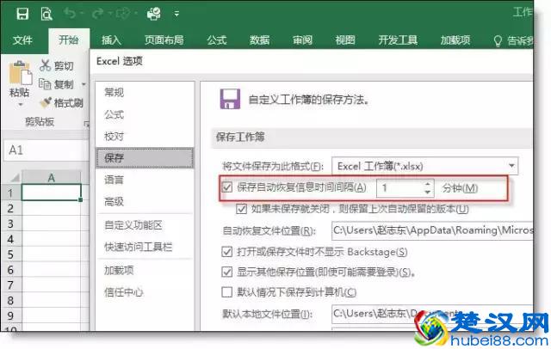
Task: Open 公式 category in Excel Options list
Action: [x=145, y=114]
